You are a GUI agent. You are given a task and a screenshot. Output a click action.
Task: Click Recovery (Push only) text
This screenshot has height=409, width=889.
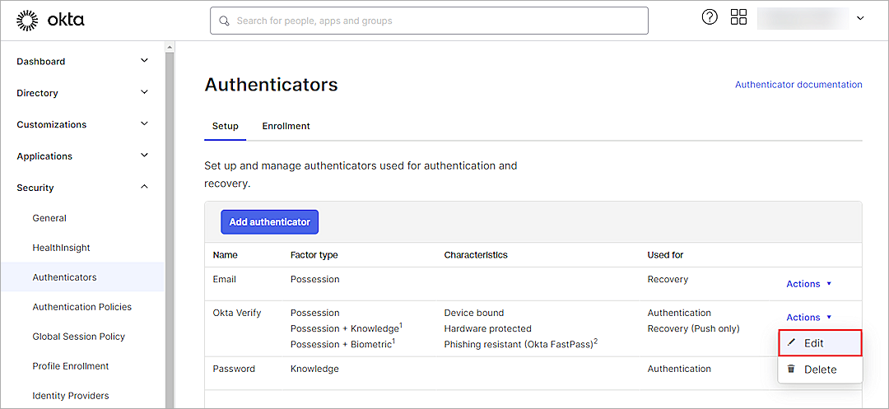[x=693, y=328]
